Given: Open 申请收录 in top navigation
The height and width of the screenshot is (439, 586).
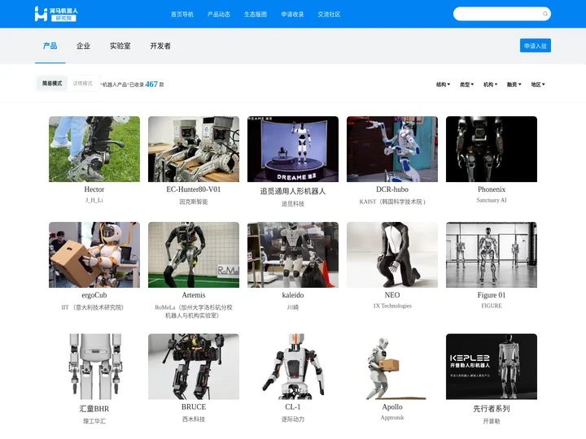Looking at the screenshot, I should coord(292,14).
